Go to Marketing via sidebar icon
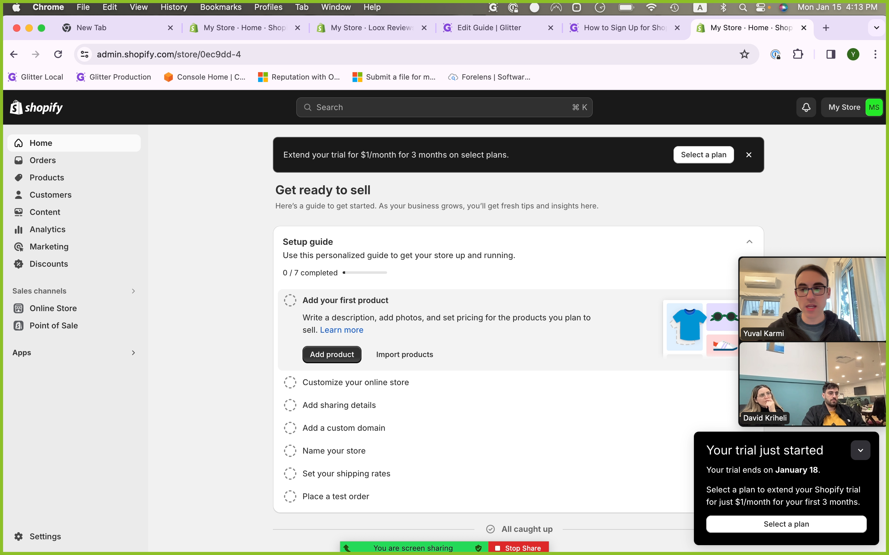This screenshot has width=889, height=555. 19,247
